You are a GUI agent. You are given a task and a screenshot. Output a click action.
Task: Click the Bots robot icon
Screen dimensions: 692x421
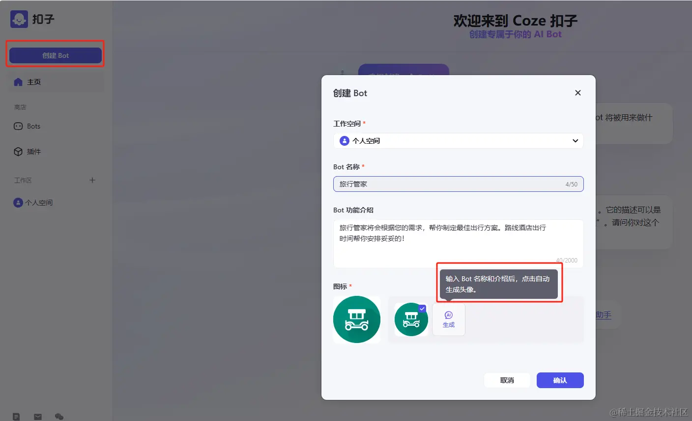(18, 126)
